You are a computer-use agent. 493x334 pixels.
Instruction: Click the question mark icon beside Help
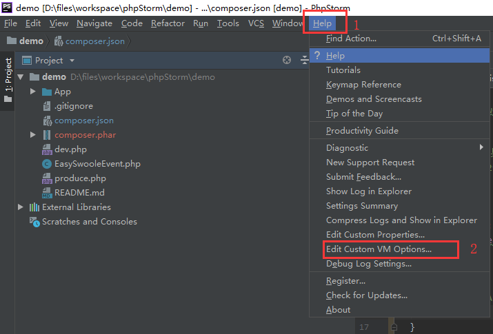pyautogui.click(x=317, y=56)
